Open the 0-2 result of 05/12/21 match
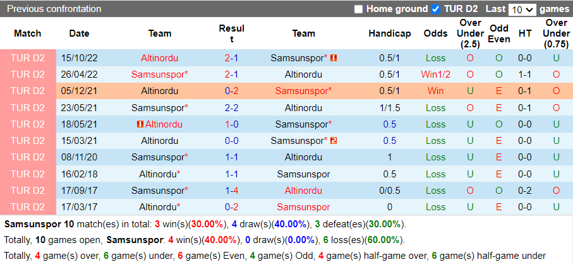 [232, 91]
